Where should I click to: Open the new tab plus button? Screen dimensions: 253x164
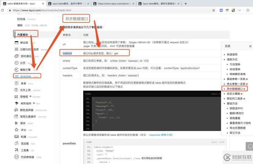point(186,4)
